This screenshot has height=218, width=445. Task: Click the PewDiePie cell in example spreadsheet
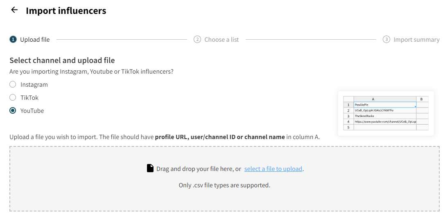click(385, 105)
